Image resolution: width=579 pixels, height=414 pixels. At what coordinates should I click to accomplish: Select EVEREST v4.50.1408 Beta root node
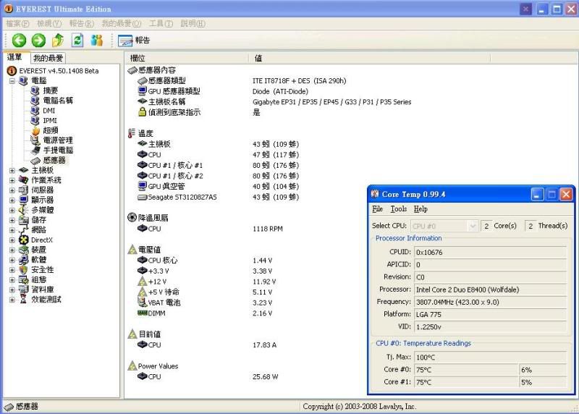click(59, 70)
